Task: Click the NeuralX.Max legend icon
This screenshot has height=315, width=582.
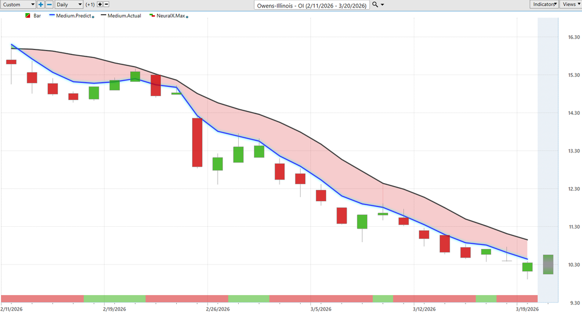Action: [151, 16]
